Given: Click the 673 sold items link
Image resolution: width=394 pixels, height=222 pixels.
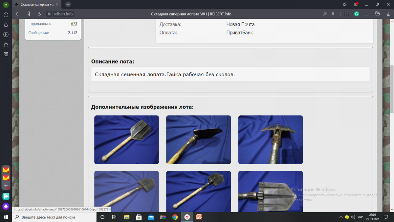Looking at the screenshot, I should click(x=74, y=24).
